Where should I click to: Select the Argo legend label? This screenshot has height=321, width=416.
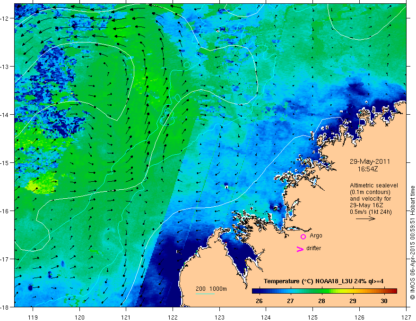316,236
